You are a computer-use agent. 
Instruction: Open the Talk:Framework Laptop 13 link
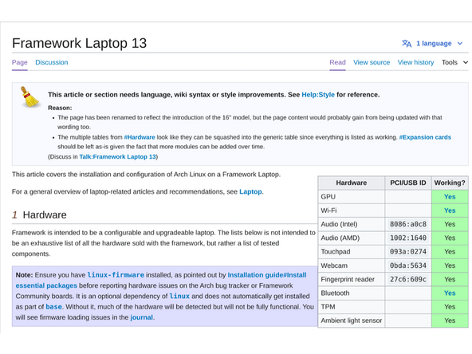coord(118,157)
